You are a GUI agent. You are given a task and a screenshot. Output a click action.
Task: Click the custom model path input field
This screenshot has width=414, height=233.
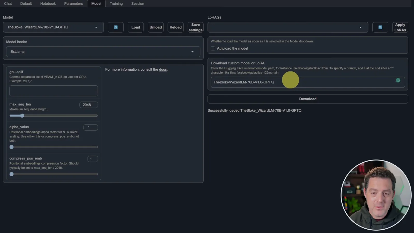(308, 82)
